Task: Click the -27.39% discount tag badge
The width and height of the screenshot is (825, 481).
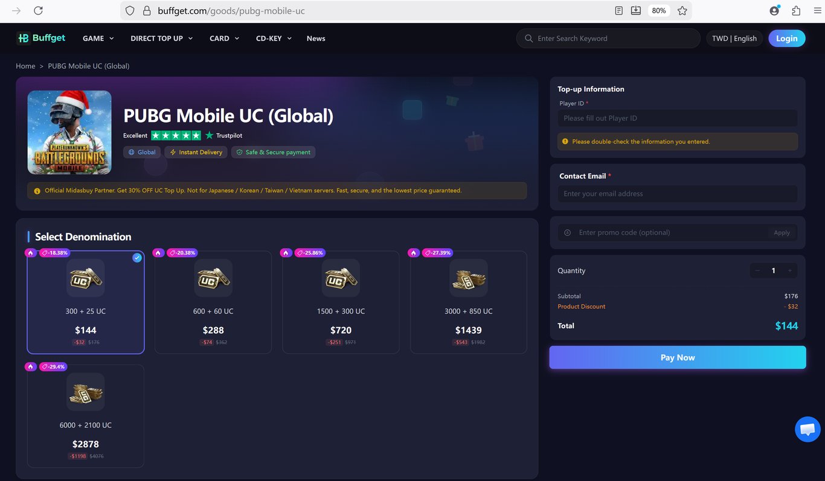Action: (438, 253)
